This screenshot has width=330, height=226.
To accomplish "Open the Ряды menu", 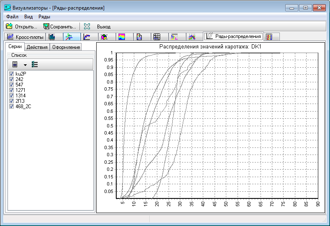I will point(44,17).
